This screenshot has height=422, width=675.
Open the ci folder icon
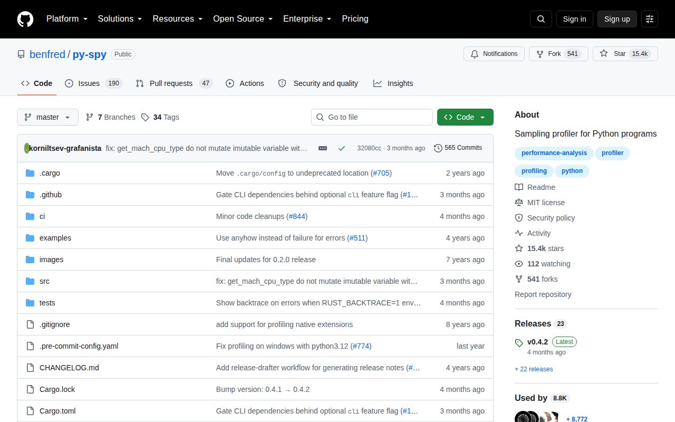30,216
